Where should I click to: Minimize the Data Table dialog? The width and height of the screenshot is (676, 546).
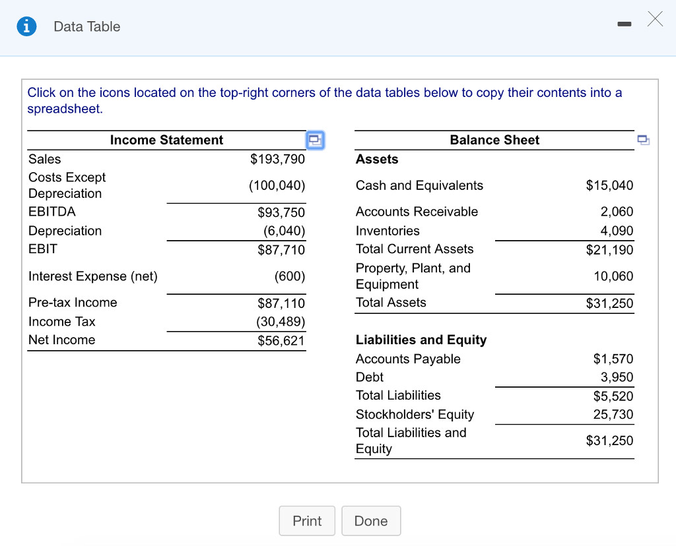tap(625, 24)
